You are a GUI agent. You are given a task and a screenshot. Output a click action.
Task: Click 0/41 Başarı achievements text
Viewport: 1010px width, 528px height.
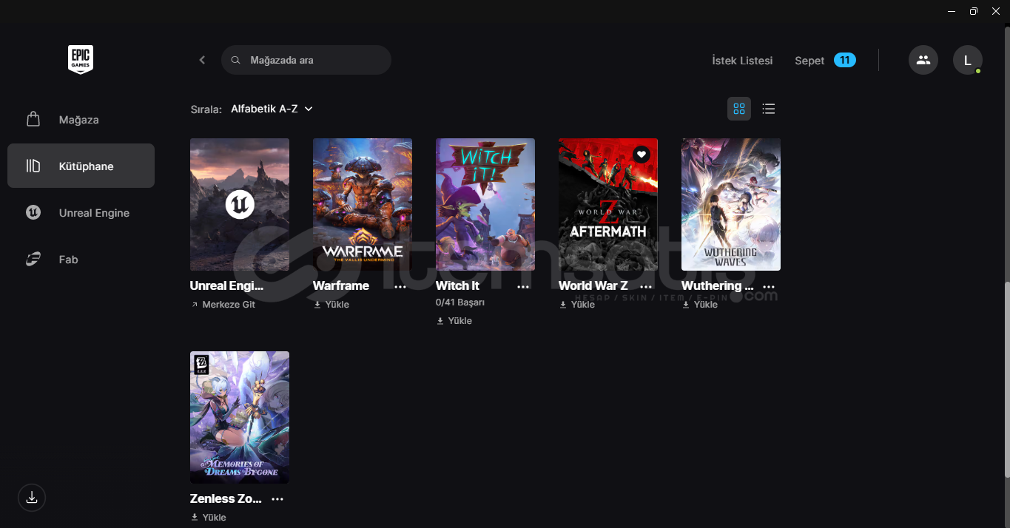pyautogui.click(x=460, y=302)
